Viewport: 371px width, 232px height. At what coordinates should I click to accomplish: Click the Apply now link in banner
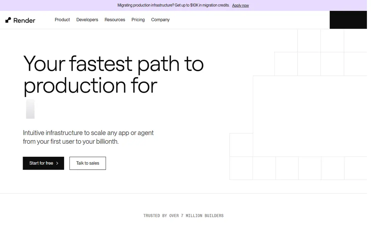pyautogui.click(x=240, y=5)
